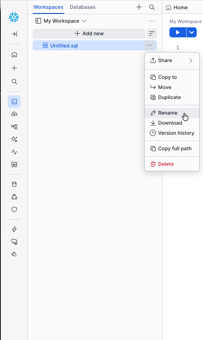Image resolution: width=203 pixels, height=340 pixels.
Task: Click the Add new button
Action: [x=89, y=34]
